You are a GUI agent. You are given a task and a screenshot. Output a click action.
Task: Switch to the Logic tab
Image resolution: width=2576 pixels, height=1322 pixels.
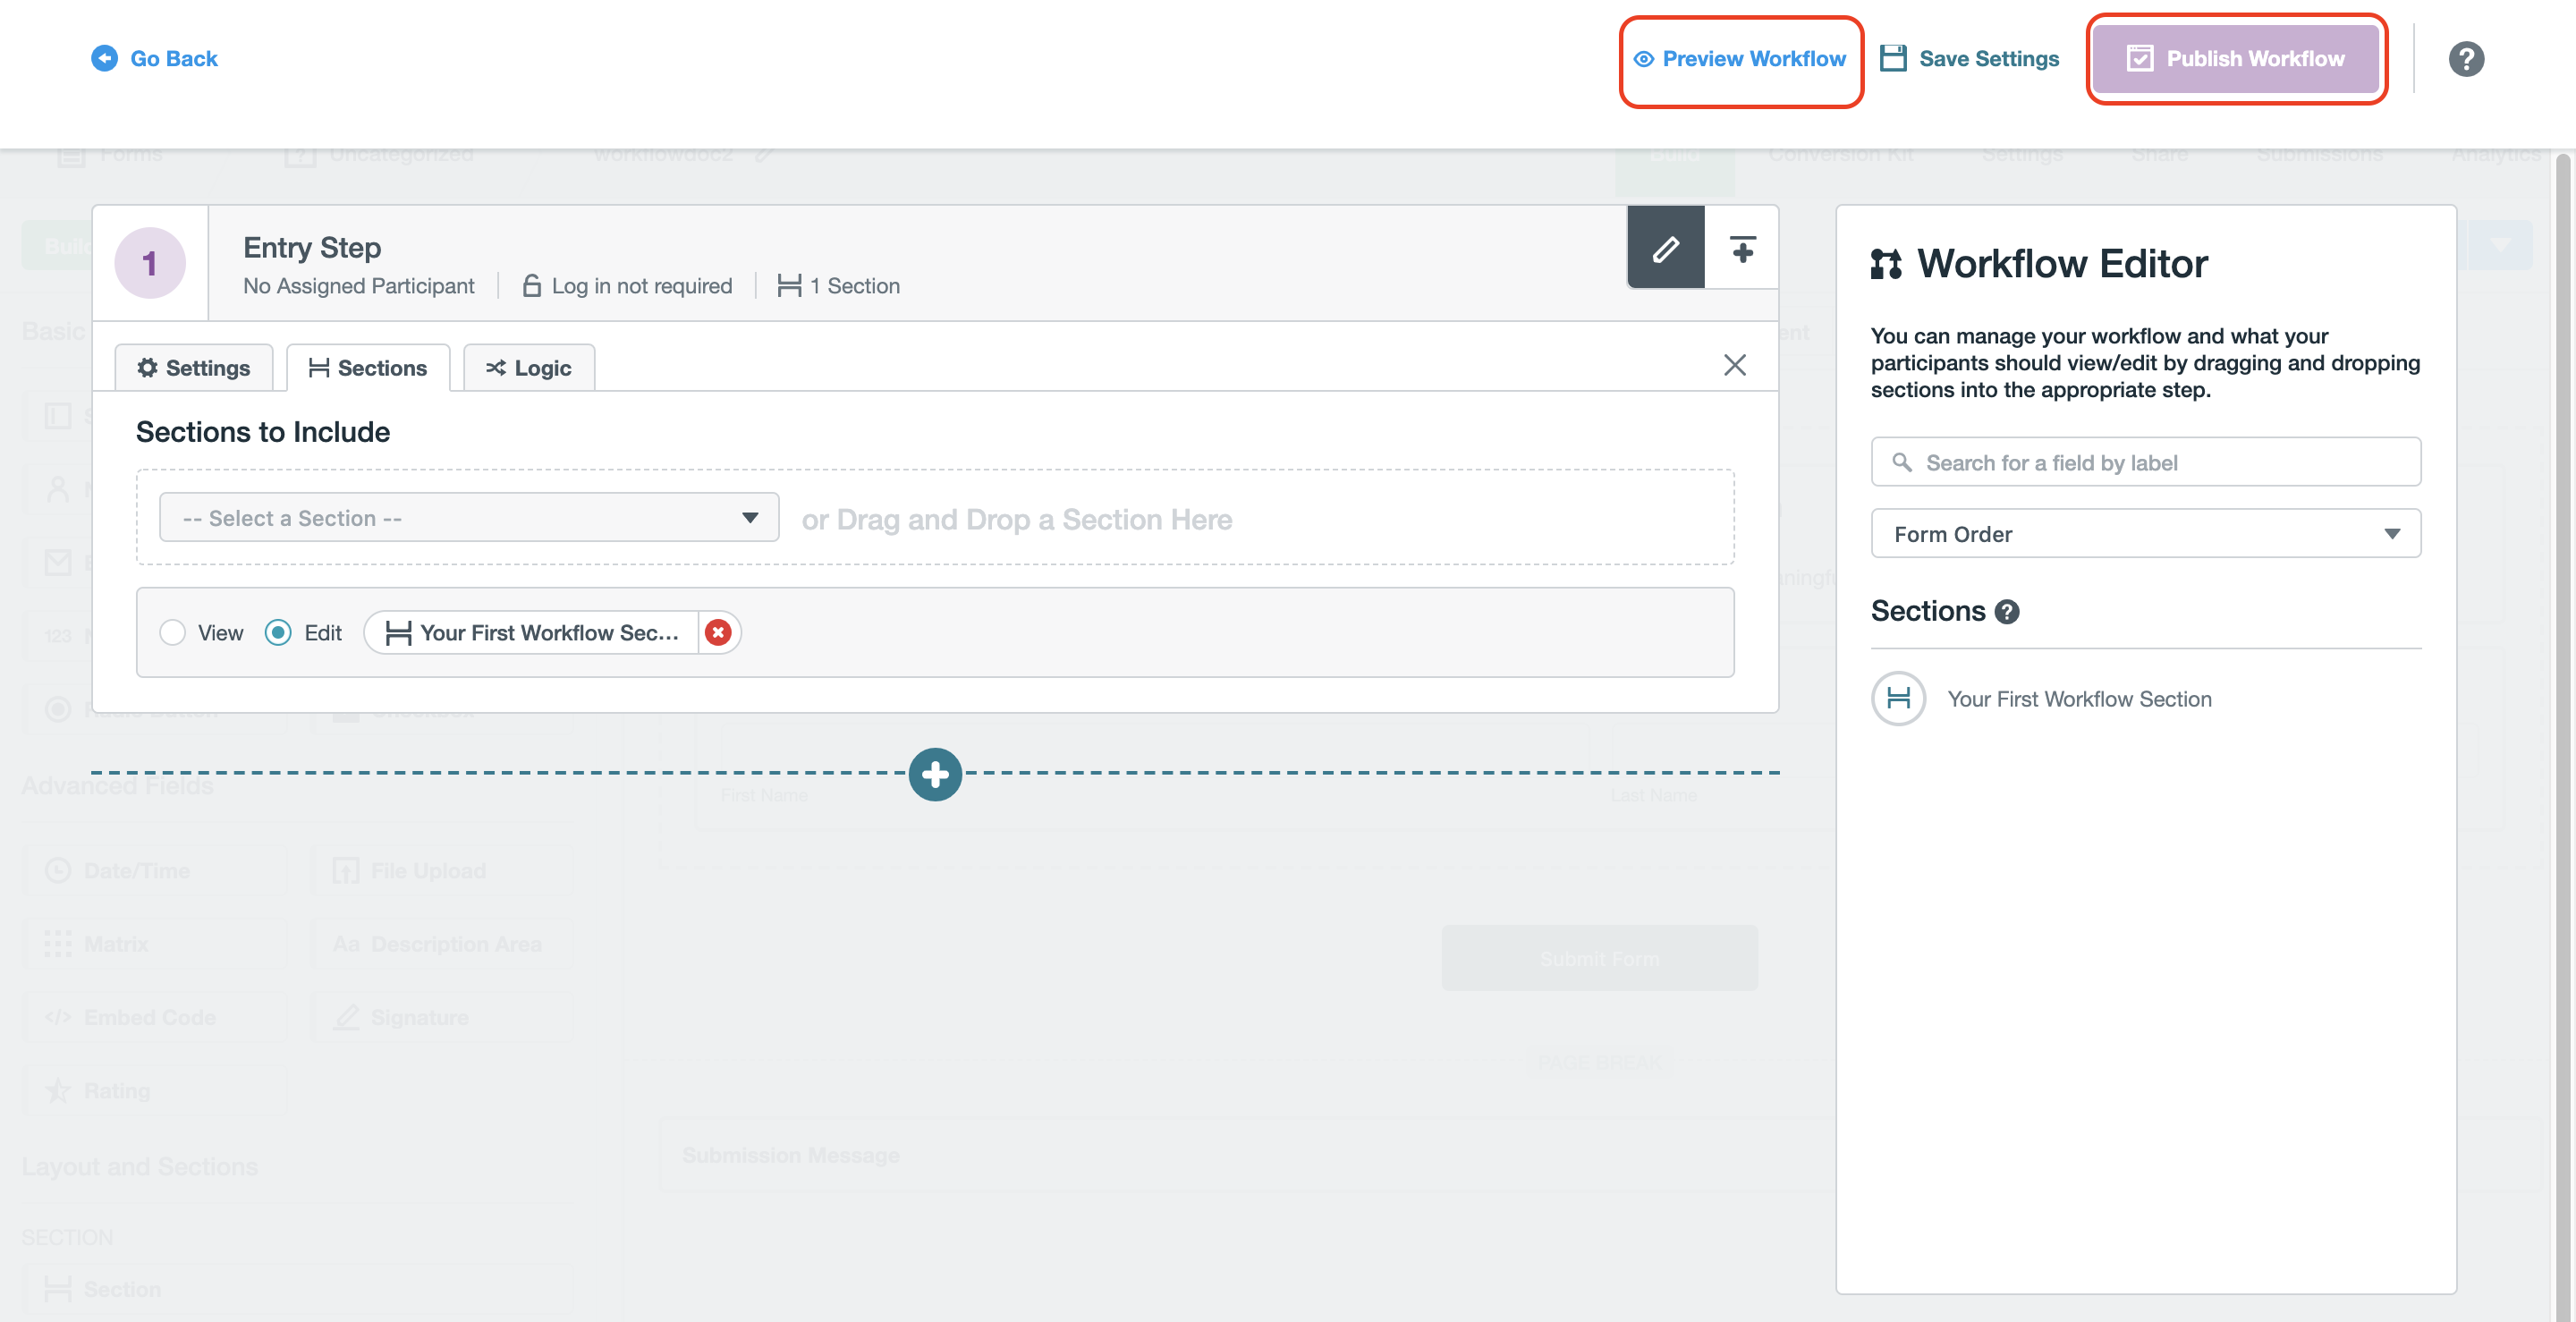pyautogui.click(x=529, y=368)
